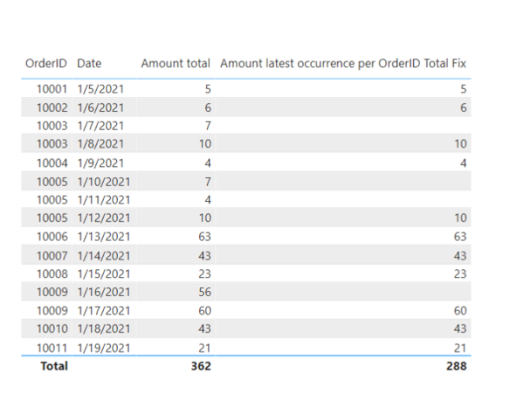Click Amount total 5 in the 10001 row

[208, 89]
